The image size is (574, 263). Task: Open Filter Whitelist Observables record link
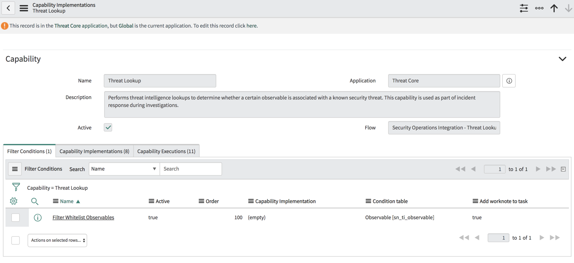click(83, 218)
